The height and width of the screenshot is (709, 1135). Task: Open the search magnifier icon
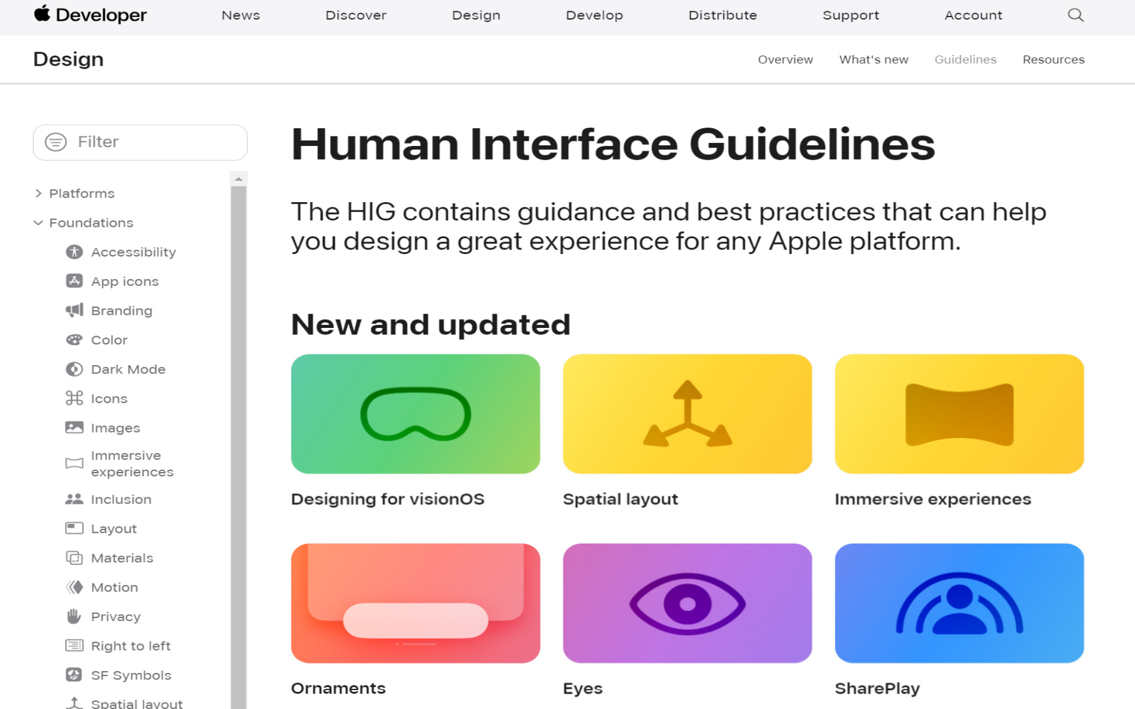click(x=1075, y=15)
